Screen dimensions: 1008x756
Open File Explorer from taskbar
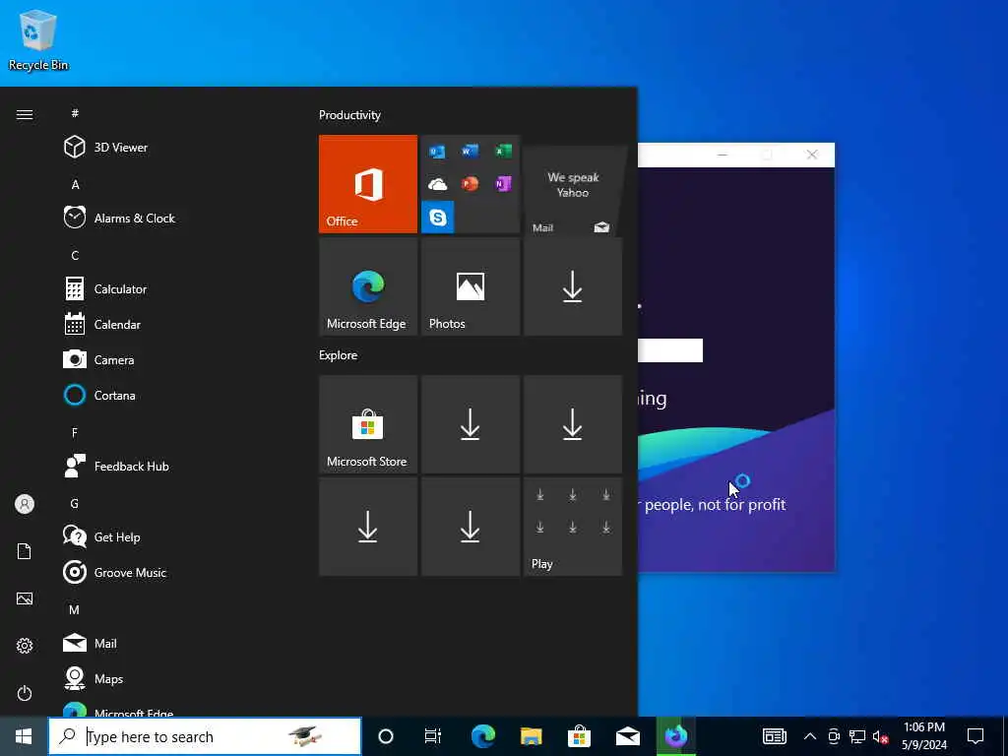[x=531, y=736]
